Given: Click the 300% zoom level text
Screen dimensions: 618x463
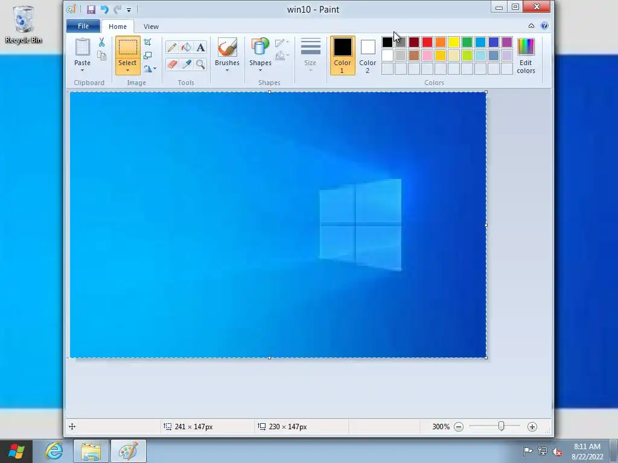Looking at the screenshot, I should [x=441, y=427].
